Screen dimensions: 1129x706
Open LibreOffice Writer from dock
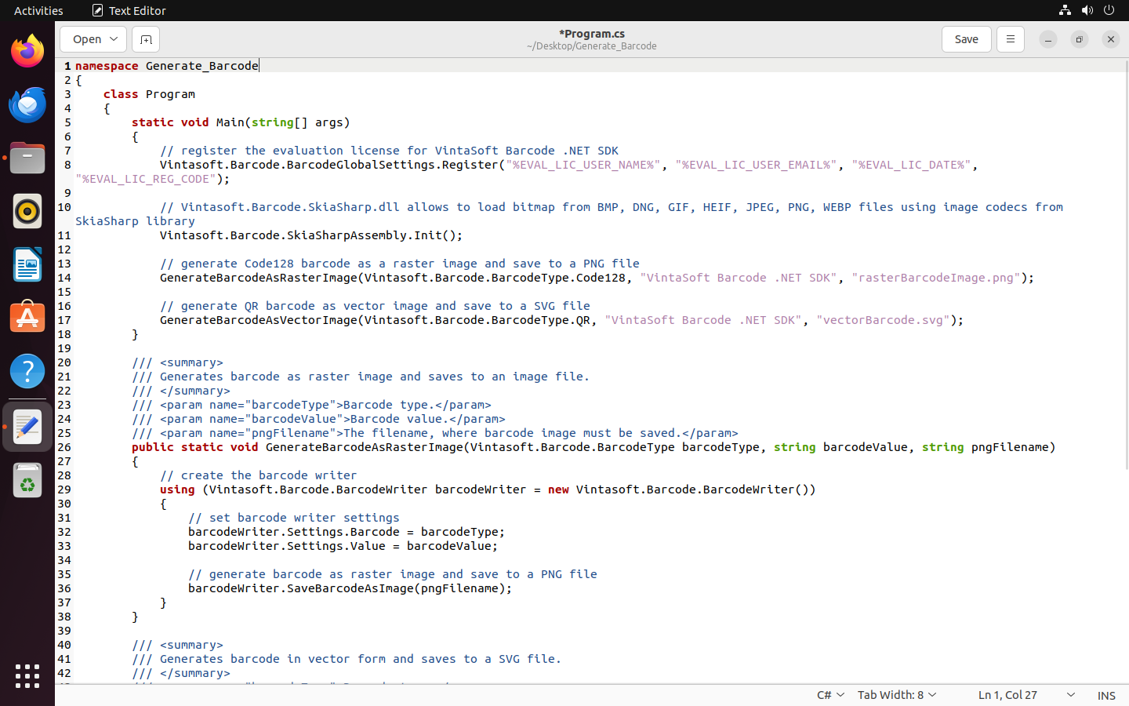tap(27, 265)
